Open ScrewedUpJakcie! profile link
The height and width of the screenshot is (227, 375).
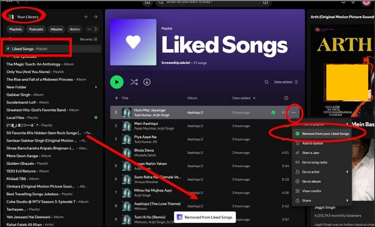pyautogui.click(x=176, y=63)
